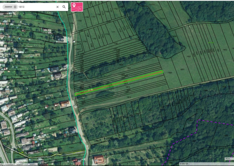
Task: Click the MV SR copyright attribution
Action: (x=183, y=164)
